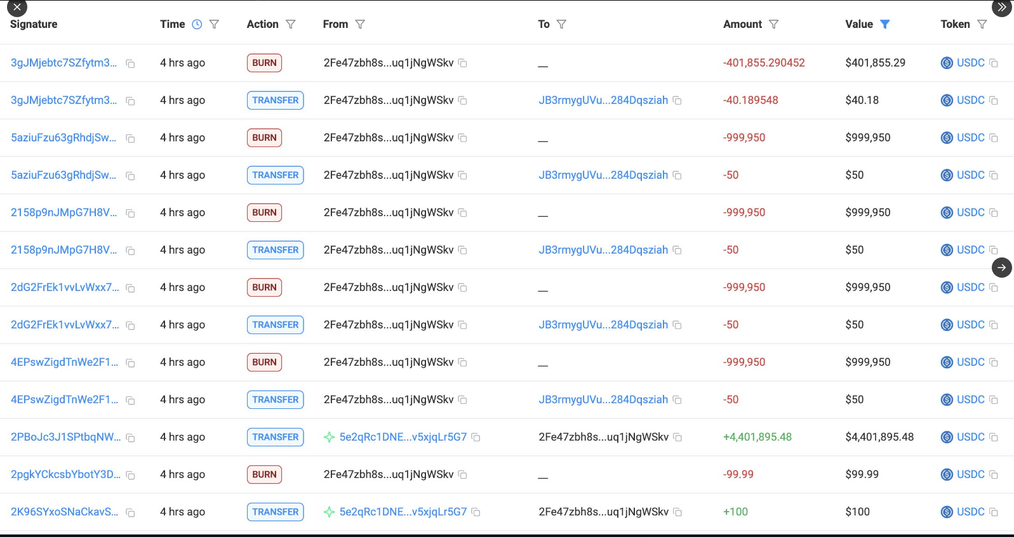Image resolution: width=1014 pixels, height=537 pixels.
Task: Click the BURN tag for -99.99 amount
Action: [264, 474]
